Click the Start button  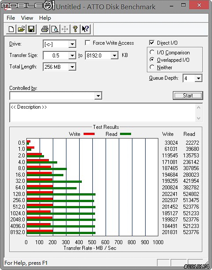[x=188, y=96]
